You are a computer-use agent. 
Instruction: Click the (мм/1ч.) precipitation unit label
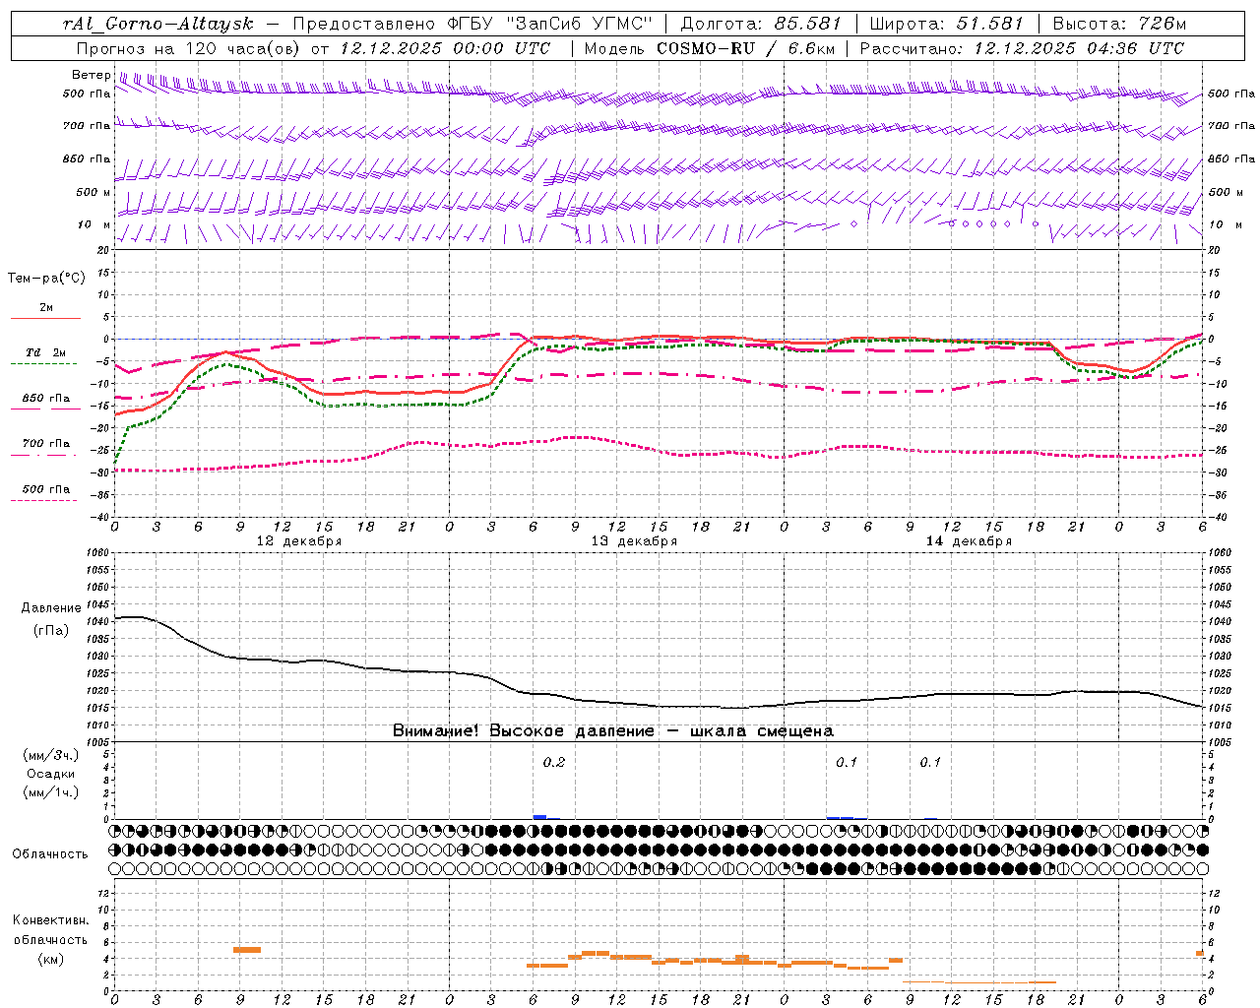(x=51, y=792)
